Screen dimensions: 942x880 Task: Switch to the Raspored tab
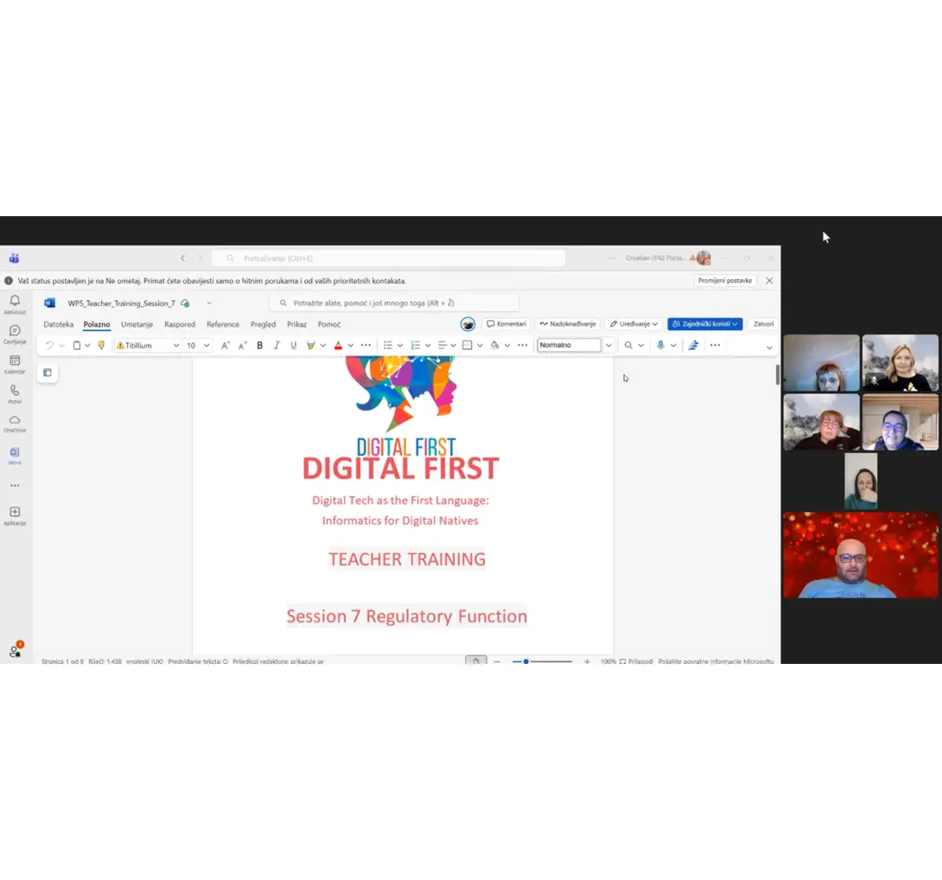(180, 324)
